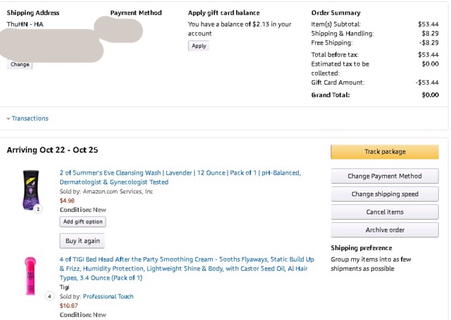Buy Summer's Eve wash again

coord(82,241)
